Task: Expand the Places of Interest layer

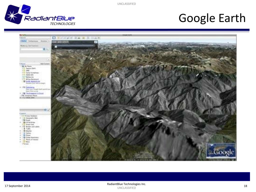Action: click(x=20, y=139)
